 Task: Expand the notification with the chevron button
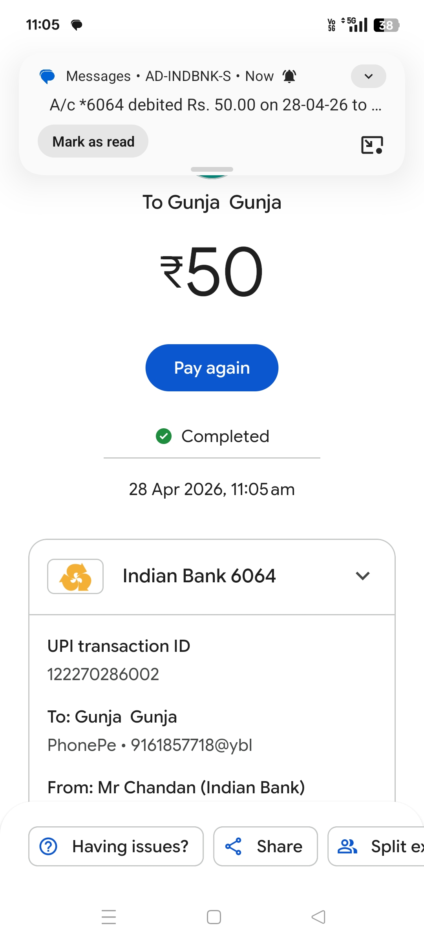pyautogui.click(x=368, y=76)
